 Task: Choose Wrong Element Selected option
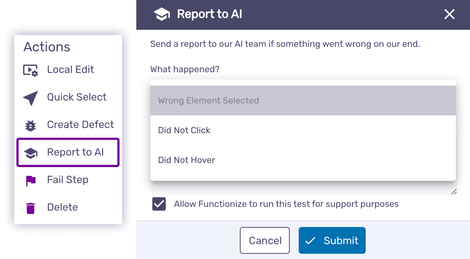[x=208, y=100]
